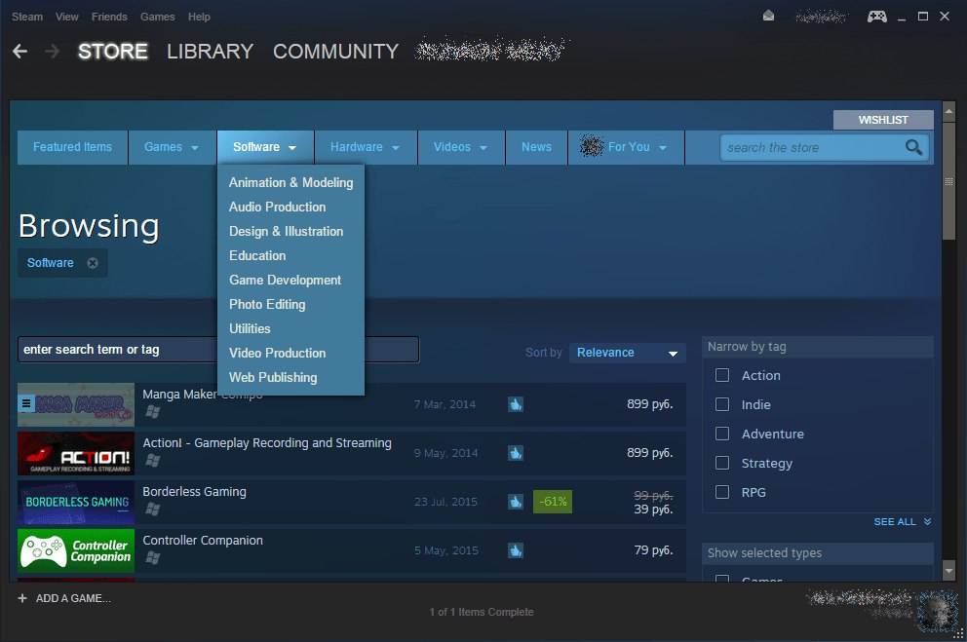Click the Windows icon under Controller Companion
967x642 pixels.
[x=153, y=557]
